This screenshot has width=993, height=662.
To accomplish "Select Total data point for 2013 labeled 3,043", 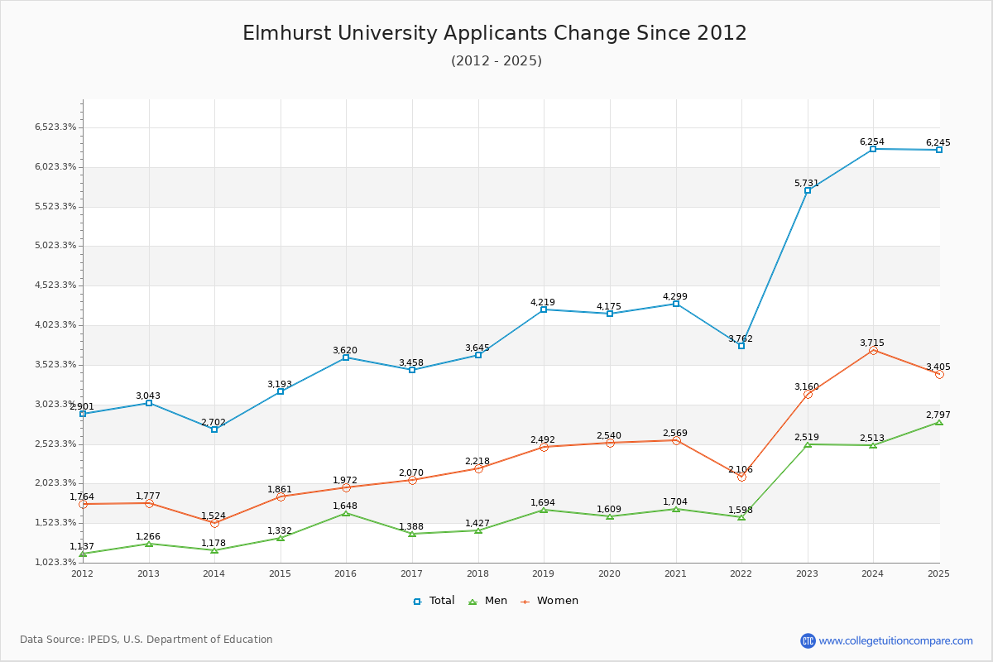I will (149, 403).
